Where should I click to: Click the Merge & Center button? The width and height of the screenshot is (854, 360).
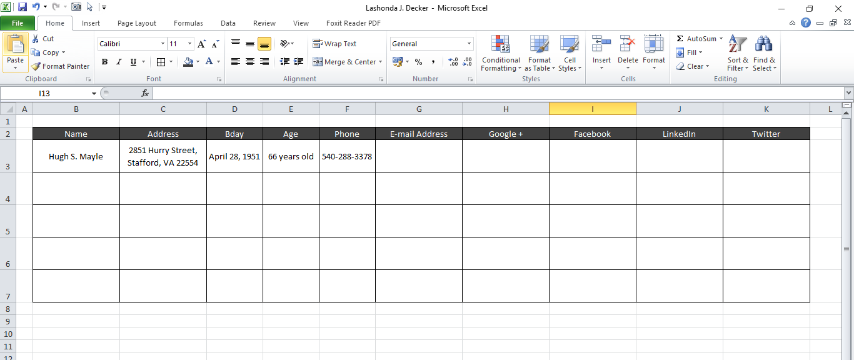point(344,62)
